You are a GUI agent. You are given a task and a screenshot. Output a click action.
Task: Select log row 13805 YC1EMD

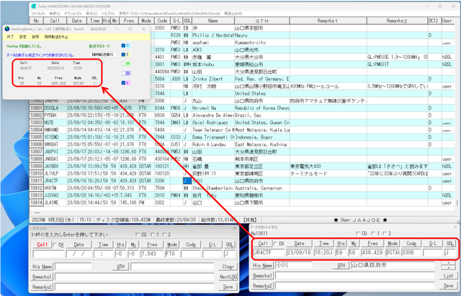(x=243, y=137)
